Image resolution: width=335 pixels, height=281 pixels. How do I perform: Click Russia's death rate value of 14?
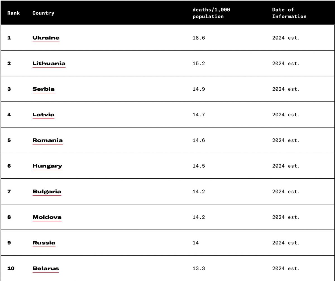click(195, 243)
